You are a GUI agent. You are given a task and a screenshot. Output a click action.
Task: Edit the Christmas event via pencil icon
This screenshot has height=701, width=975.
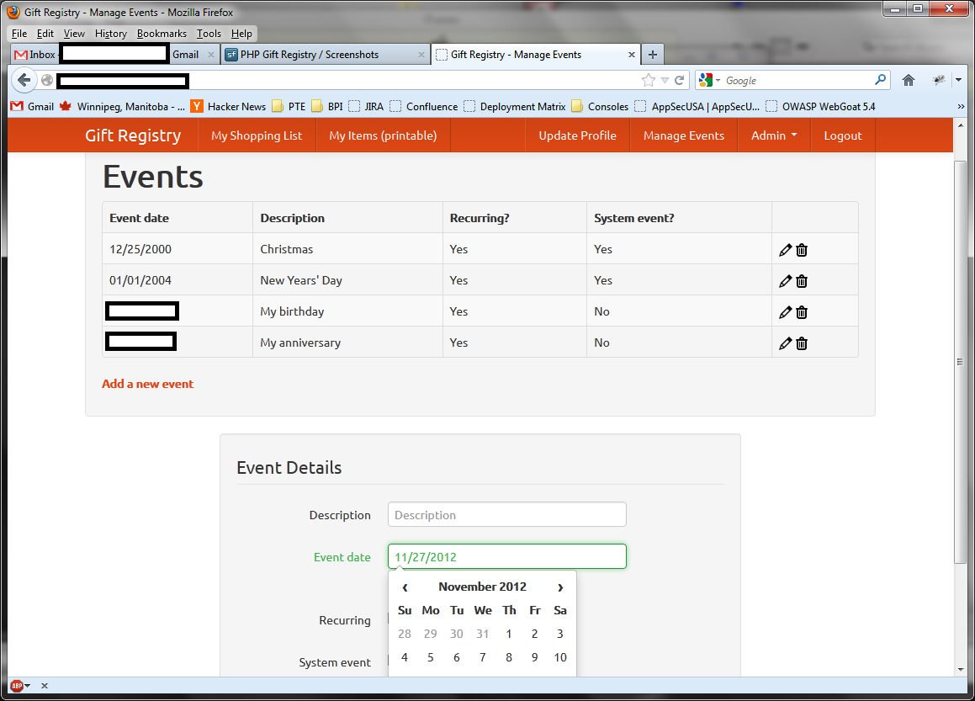(785, 249)
